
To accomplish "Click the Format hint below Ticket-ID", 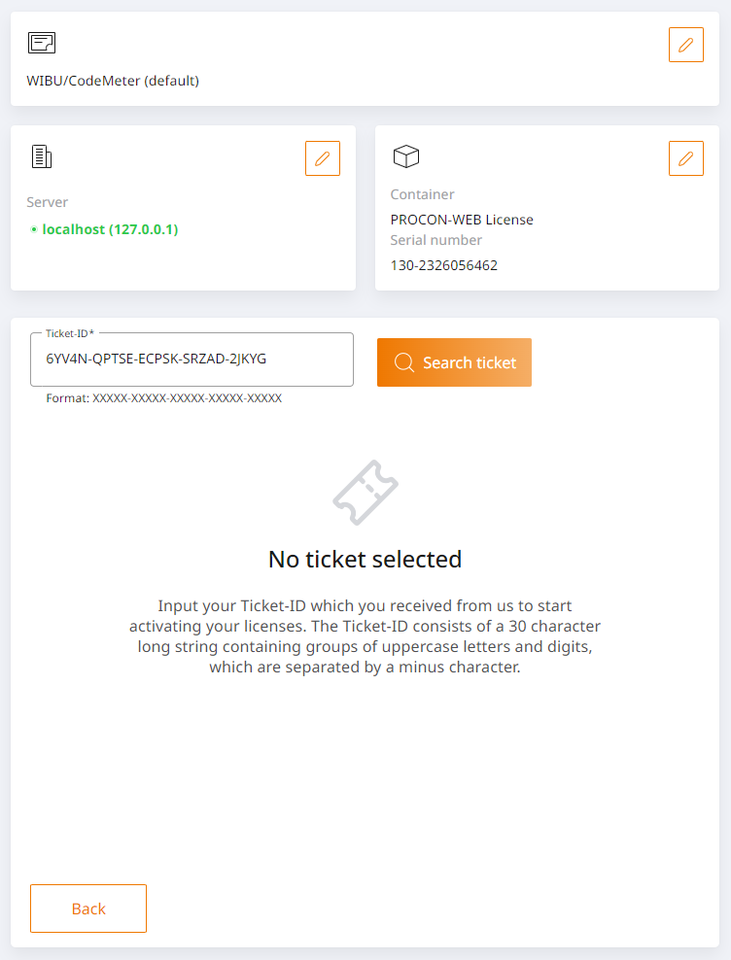I will [163, 398].
